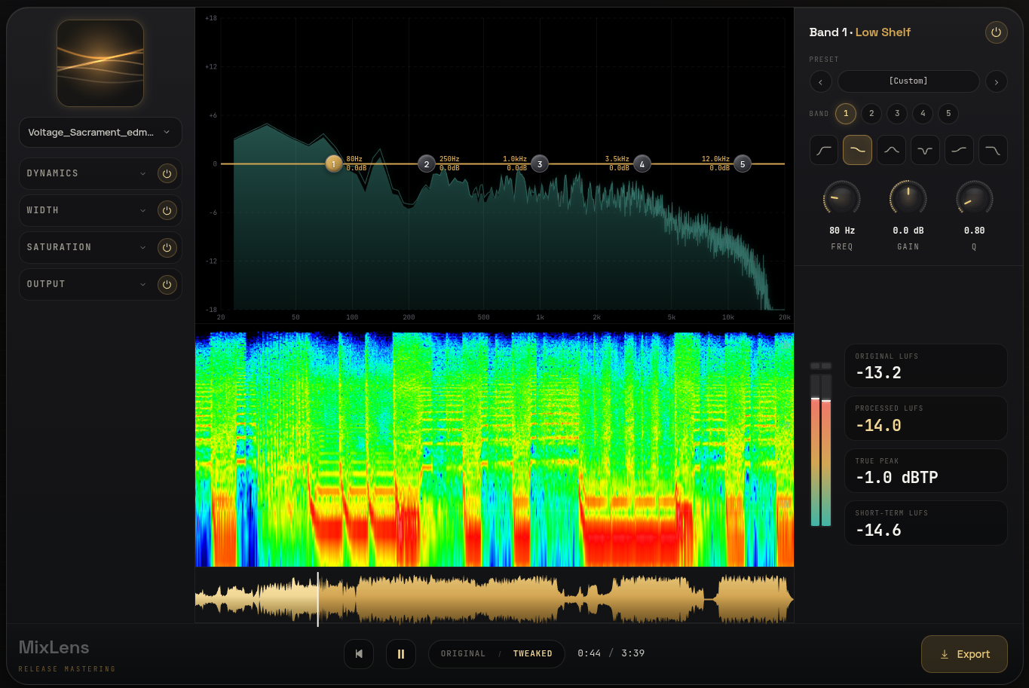
Task: Click the Band 1 · Low Shelf heading
Action: tap(860, 32)
